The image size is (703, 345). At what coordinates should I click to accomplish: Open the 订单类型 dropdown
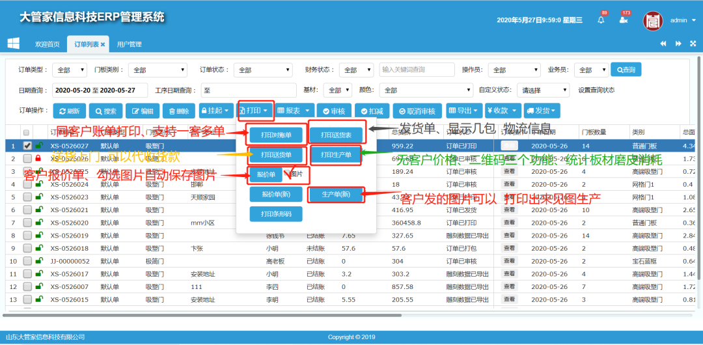coord(70,70)
